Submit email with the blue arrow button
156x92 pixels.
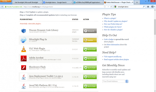127,81
